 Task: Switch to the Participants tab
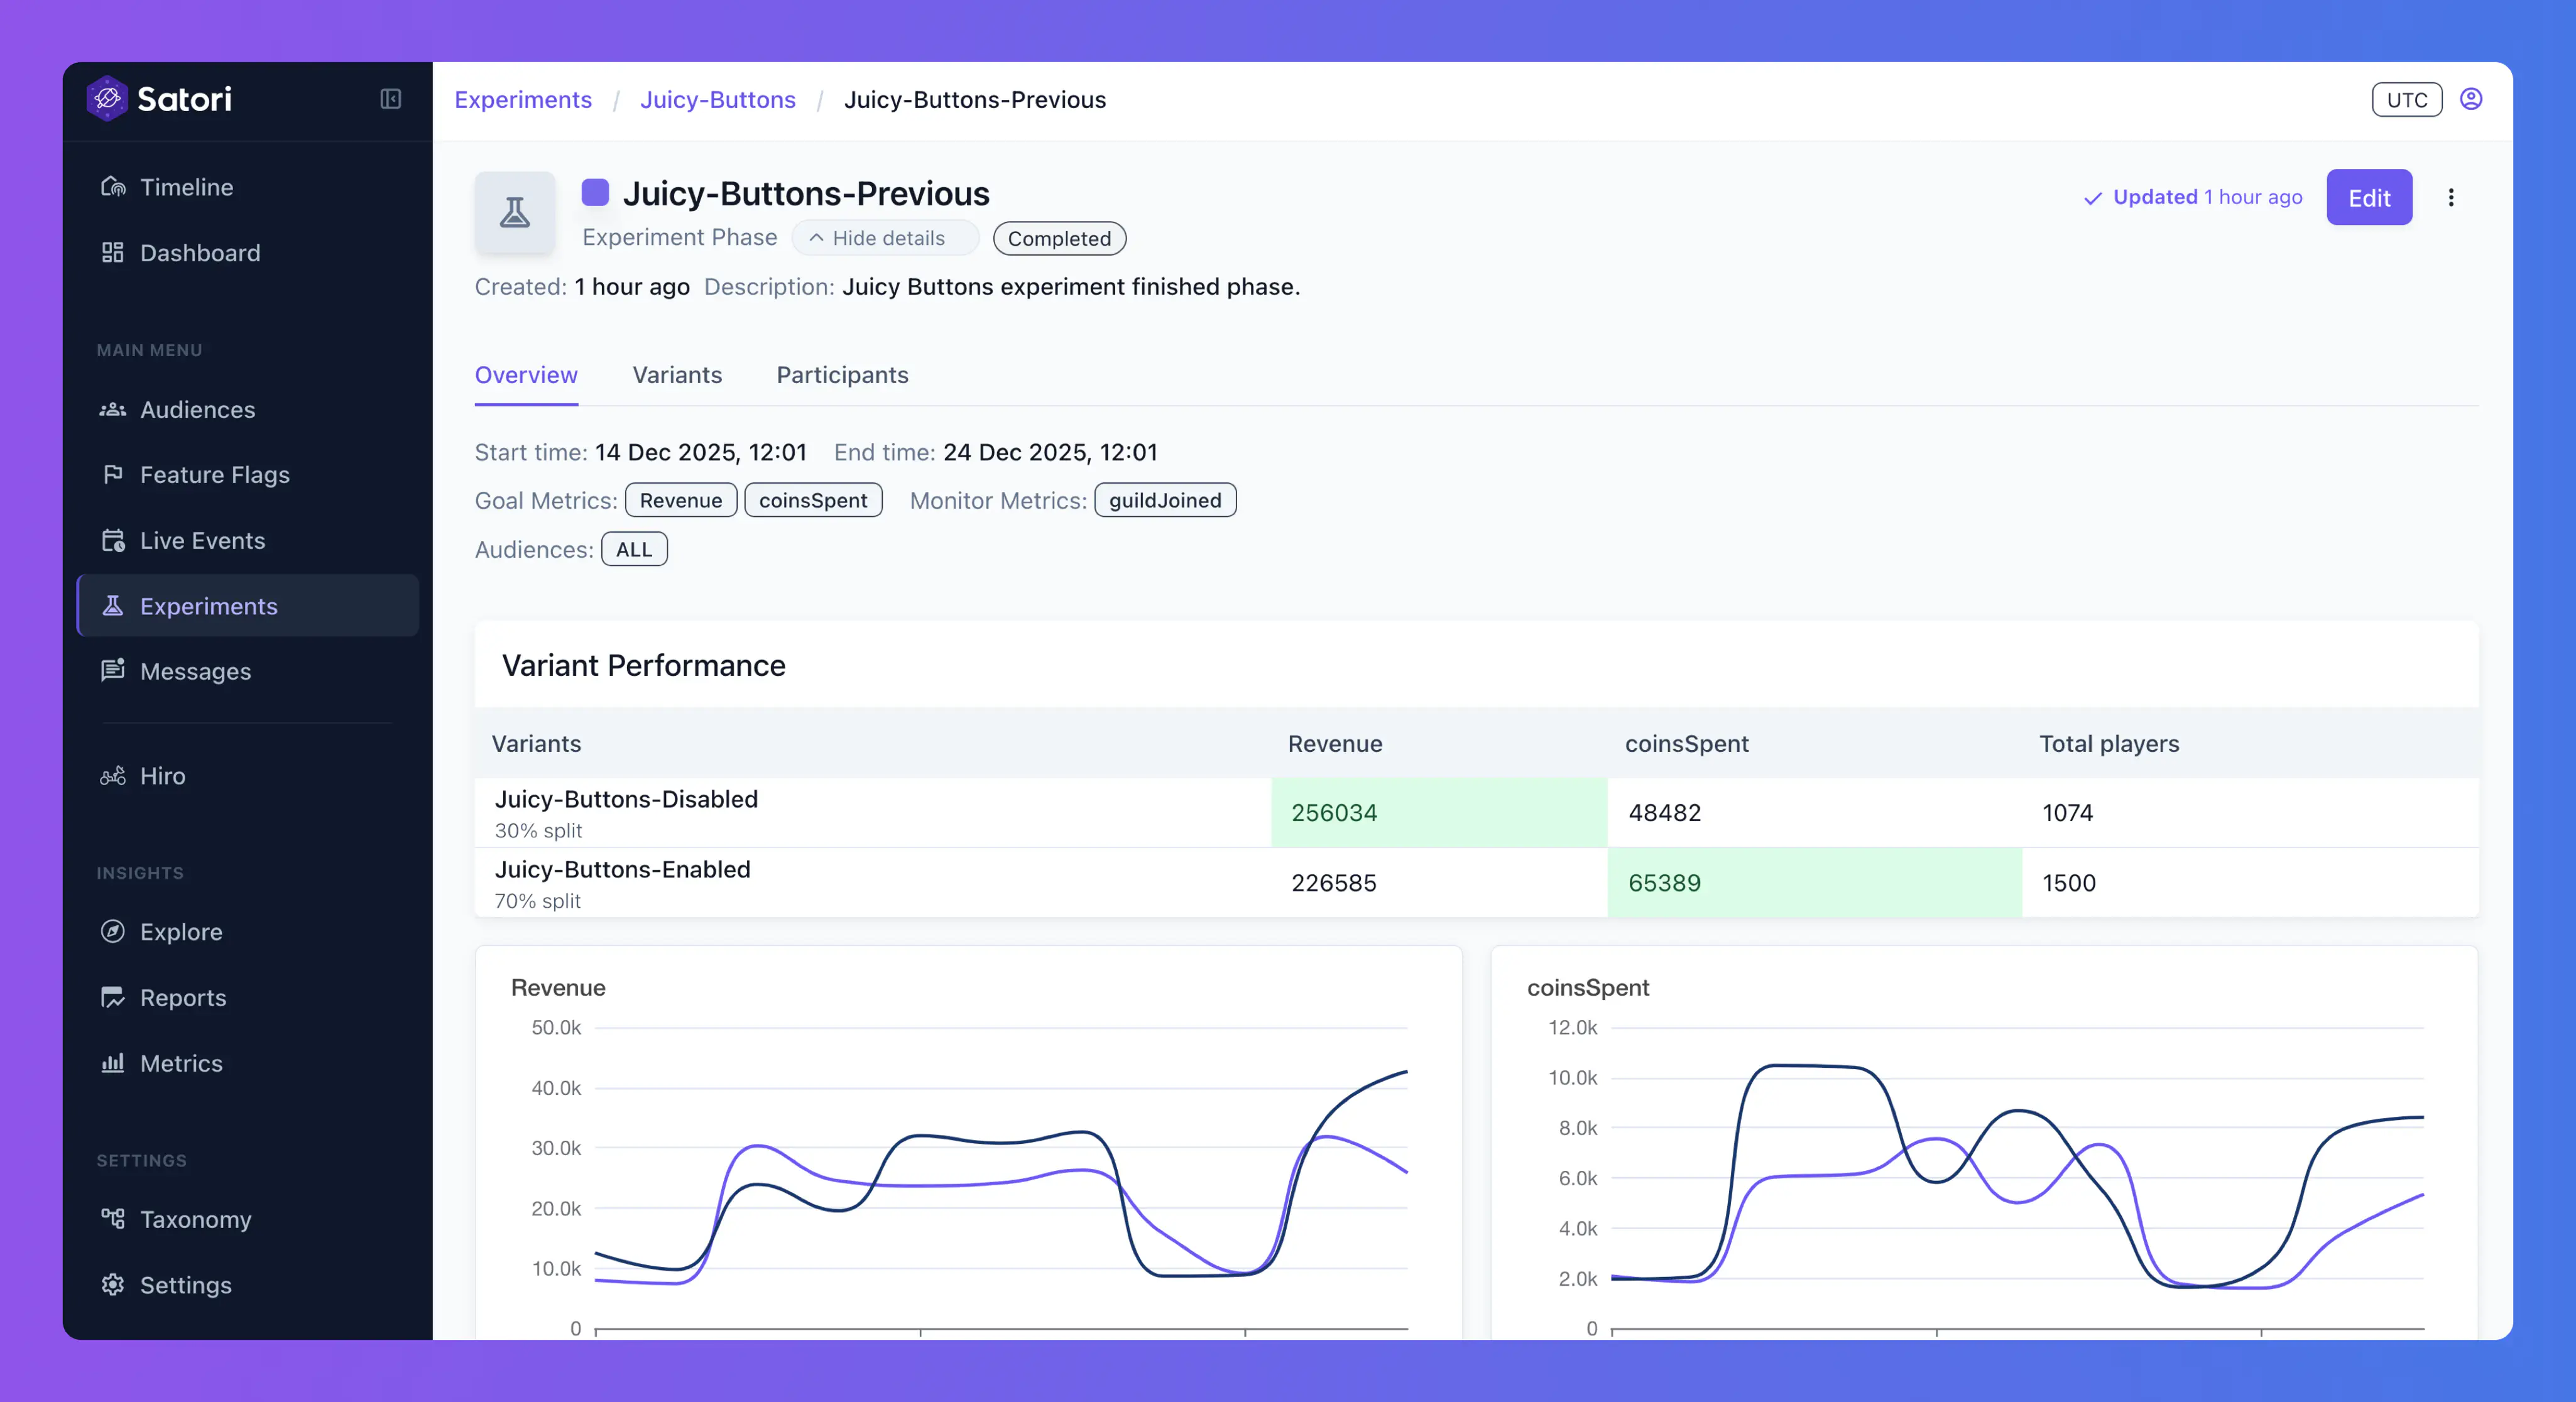click(842, 375)
